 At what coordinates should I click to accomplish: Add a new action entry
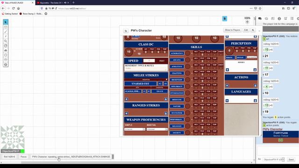coord(227,86)
